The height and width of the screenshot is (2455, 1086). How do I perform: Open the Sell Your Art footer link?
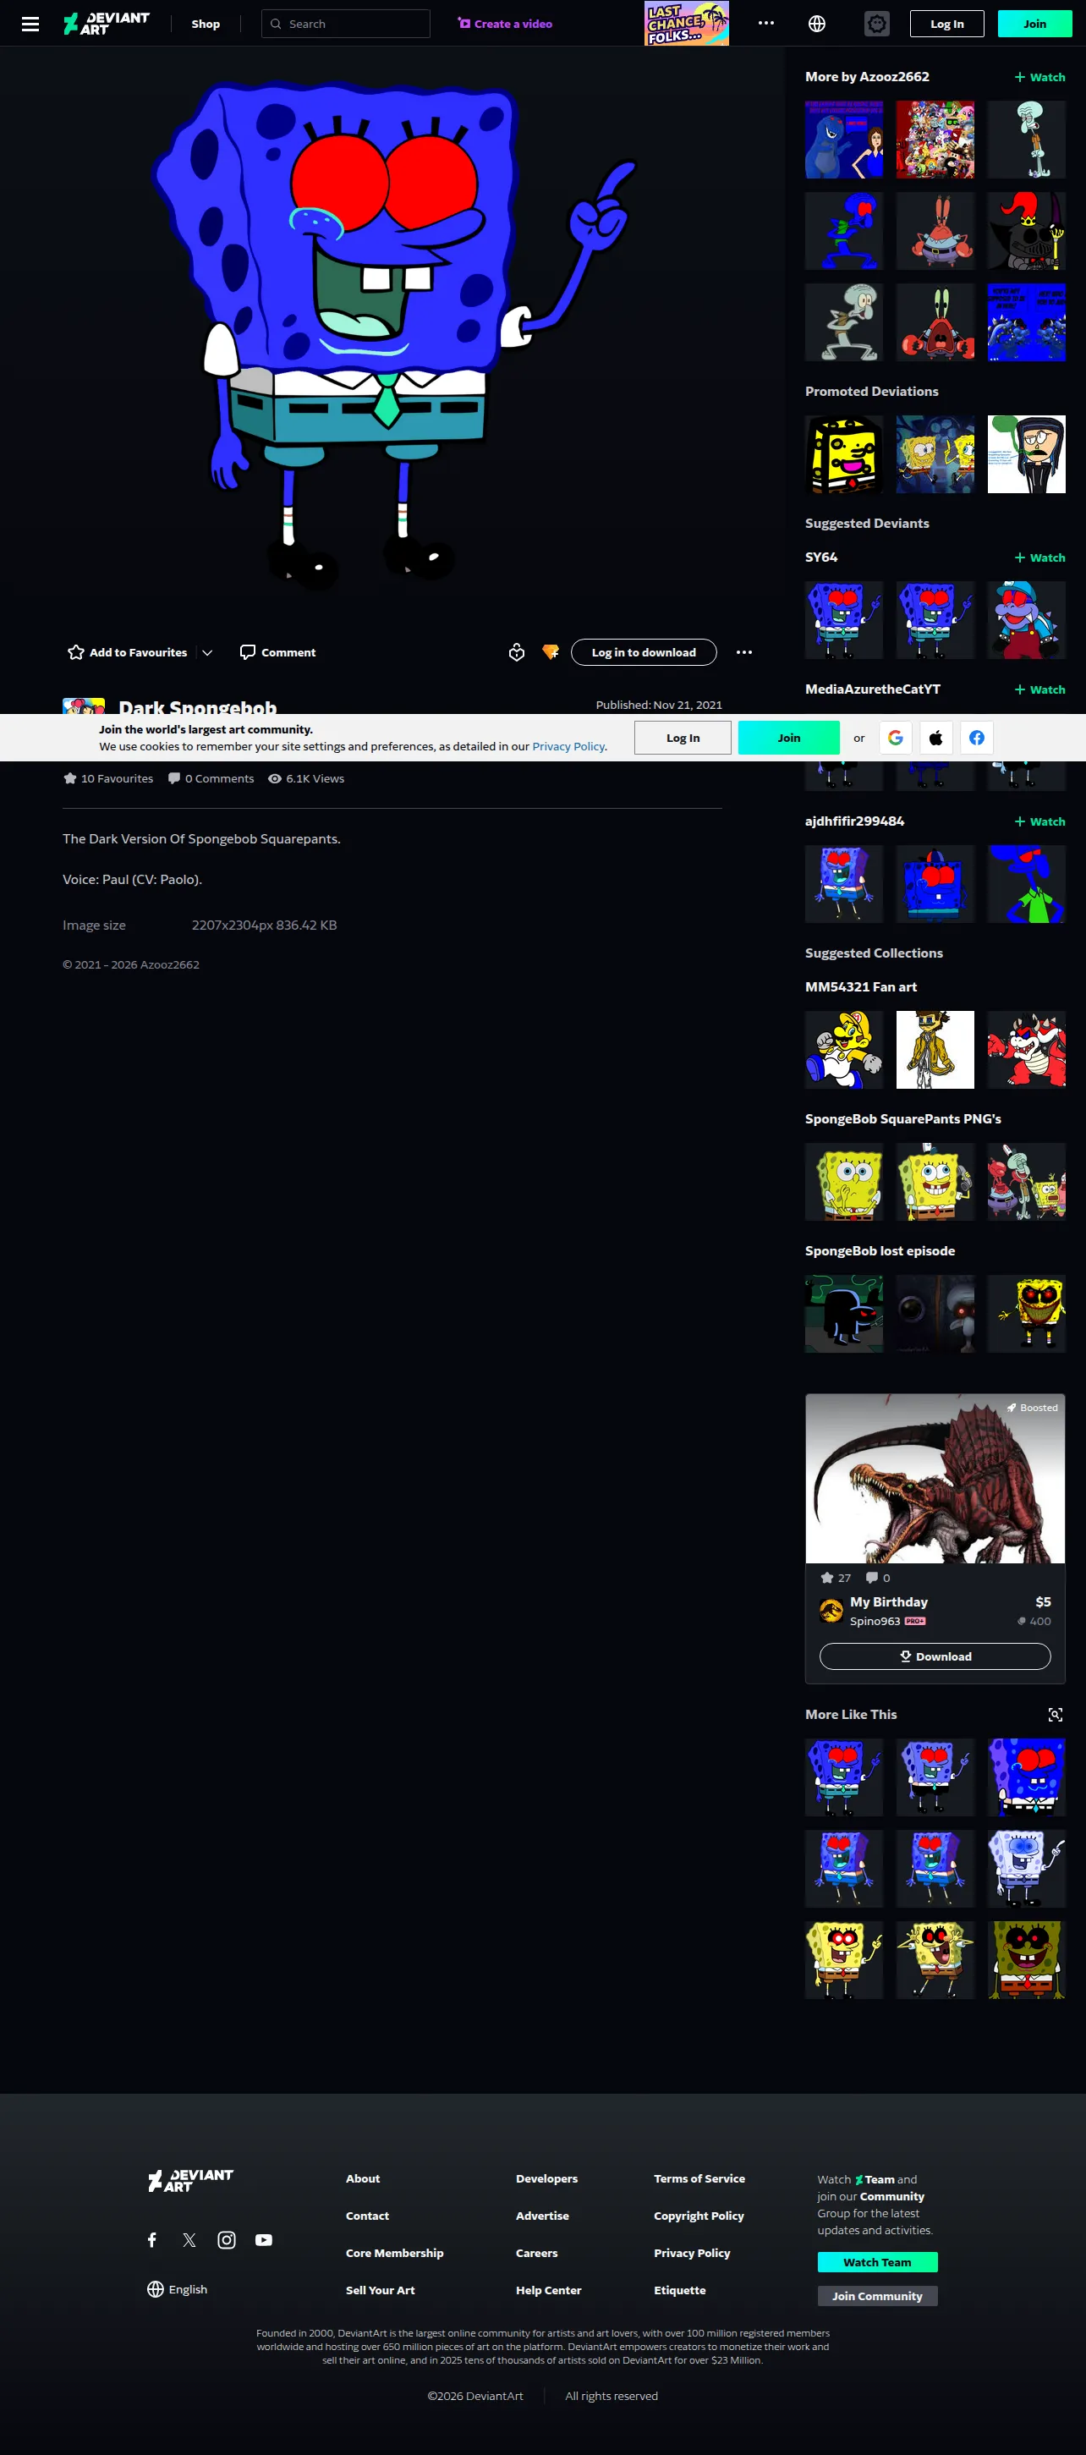(380, 2290)
